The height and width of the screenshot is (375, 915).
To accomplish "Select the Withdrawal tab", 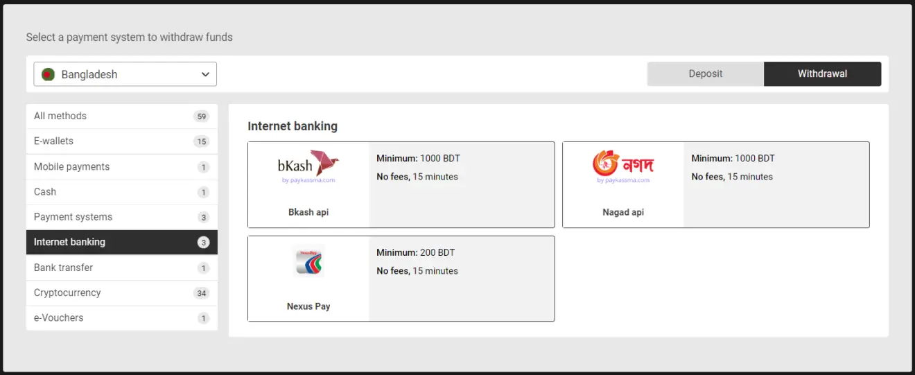I will point(822,73).
